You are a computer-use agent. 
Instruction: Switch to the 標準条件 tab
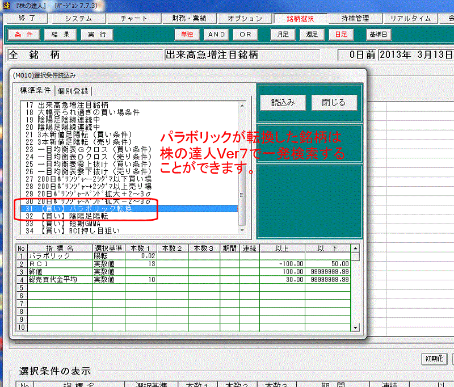(x=35, y=90)
